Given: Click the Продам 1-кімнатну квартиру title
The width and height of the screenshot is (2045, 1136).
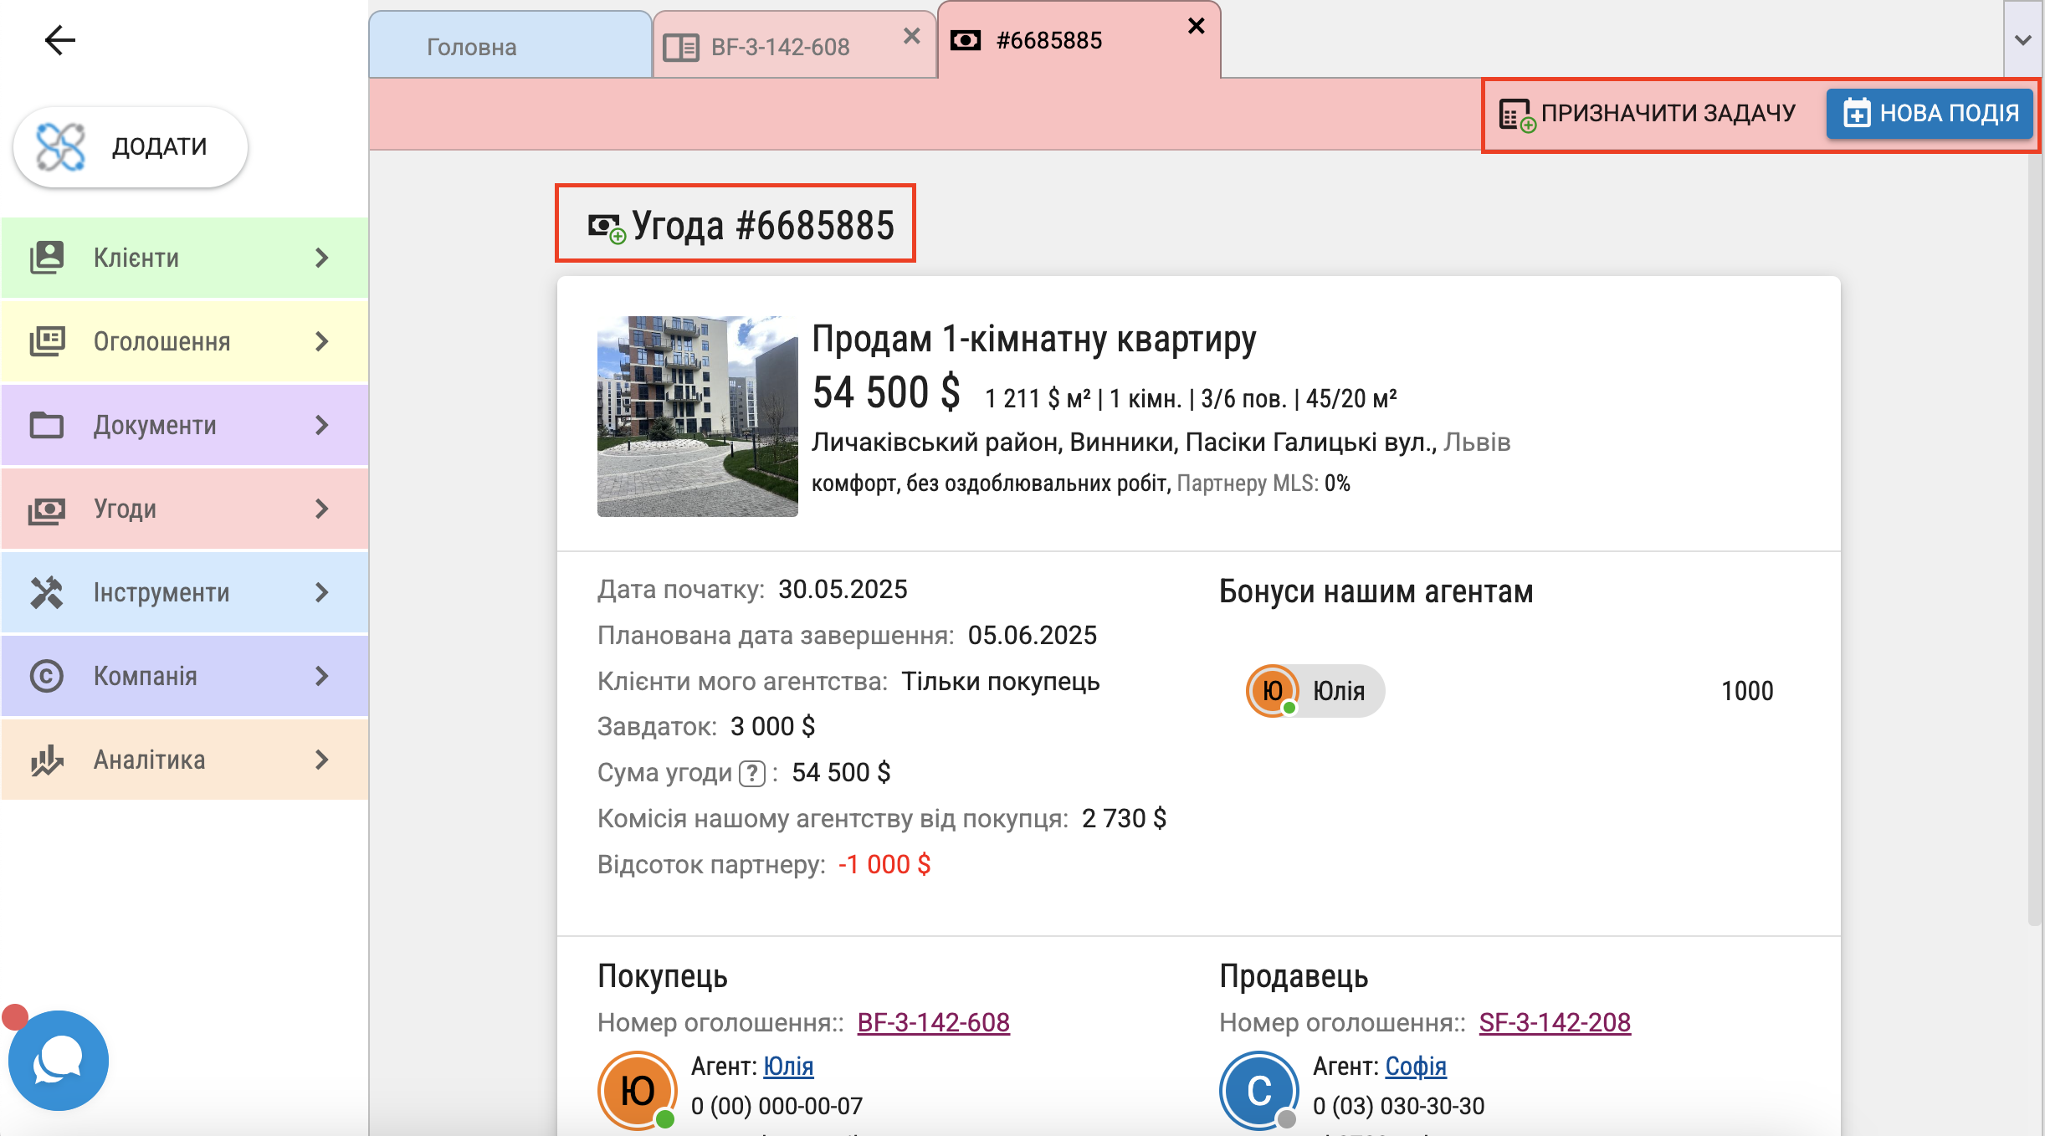Looking at the screenshot, I should (1034, 340).
